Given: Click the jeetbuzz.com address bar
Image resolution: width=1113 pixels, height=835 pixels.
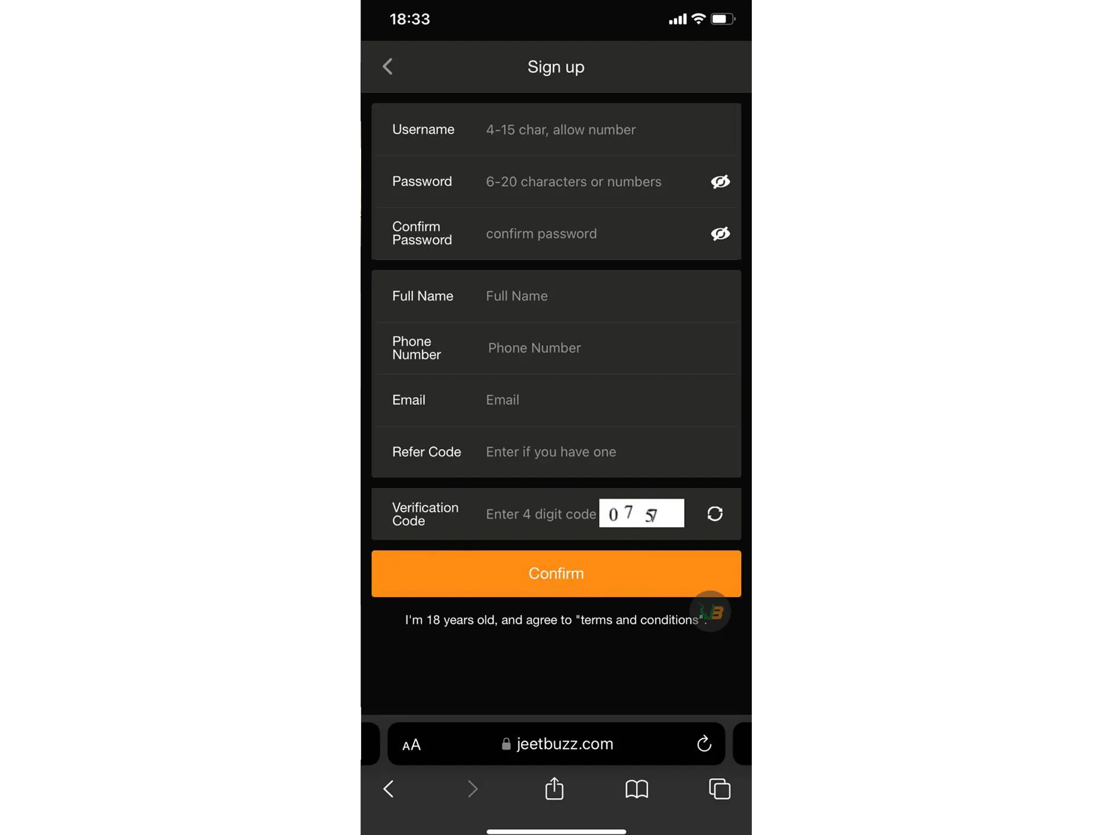Looking at the screenshot, I should point(556,744).
